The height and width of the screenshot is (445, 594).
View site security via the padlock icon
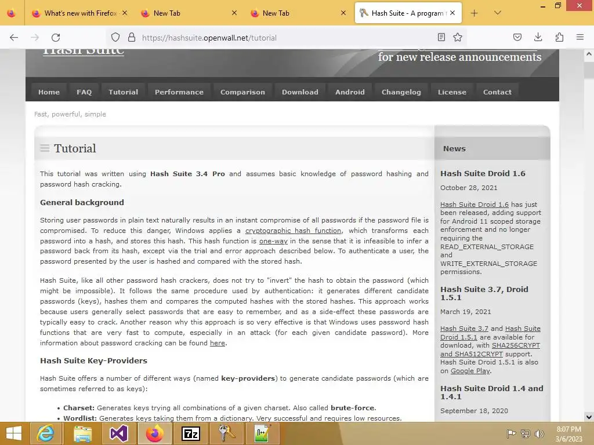pos(132,38)
